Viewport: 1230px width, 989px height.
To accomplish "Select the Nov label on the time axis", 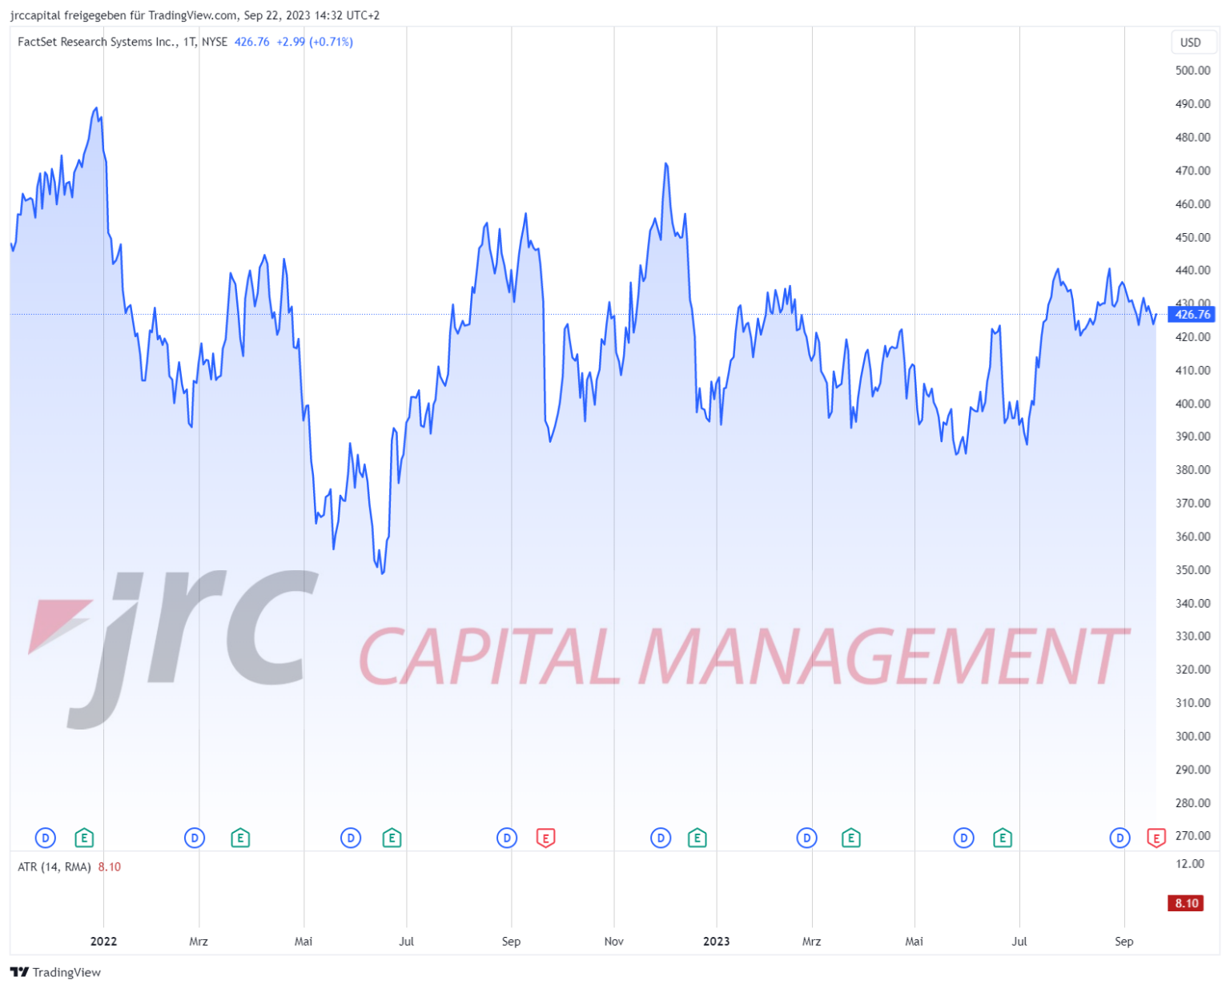I will pyautogui.click(x=614, y=941).
